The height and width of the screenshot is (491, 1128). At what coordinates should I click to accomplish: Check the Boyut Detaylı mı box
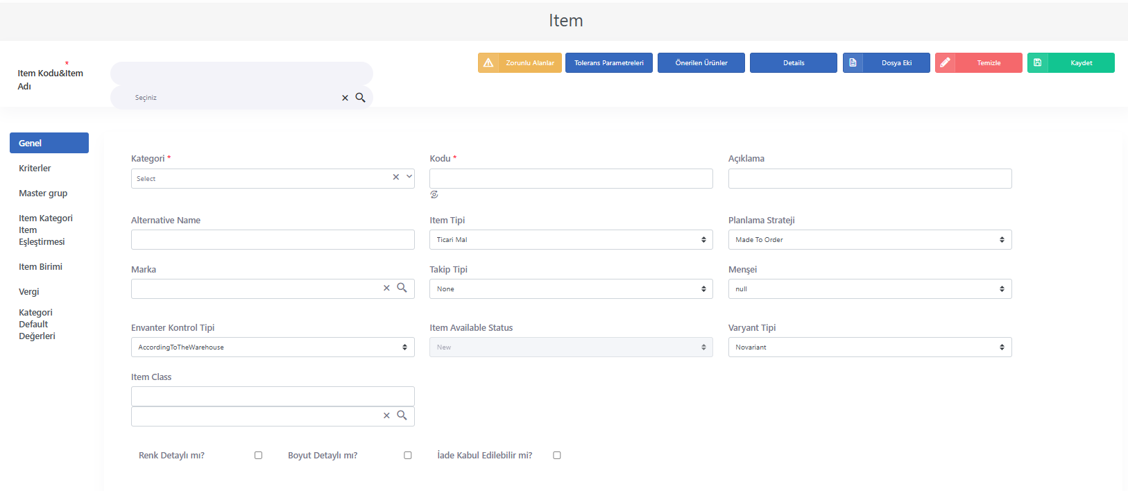[x=408, y=456]
